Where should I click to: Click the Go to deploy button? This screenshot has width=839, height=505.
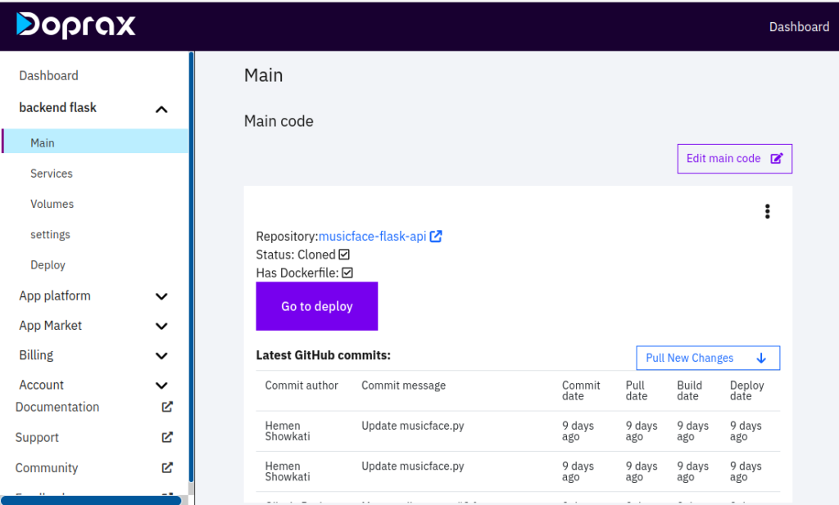coord(317,306)
